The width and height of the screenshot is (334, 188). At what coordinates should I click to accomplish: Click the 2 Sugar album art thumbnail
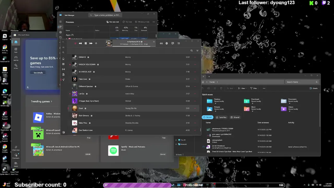point(75,101)
